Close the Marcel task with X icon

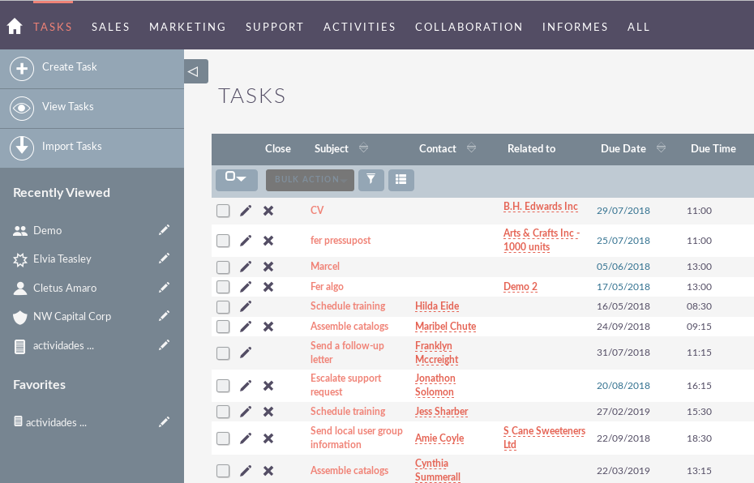[268, 267]
